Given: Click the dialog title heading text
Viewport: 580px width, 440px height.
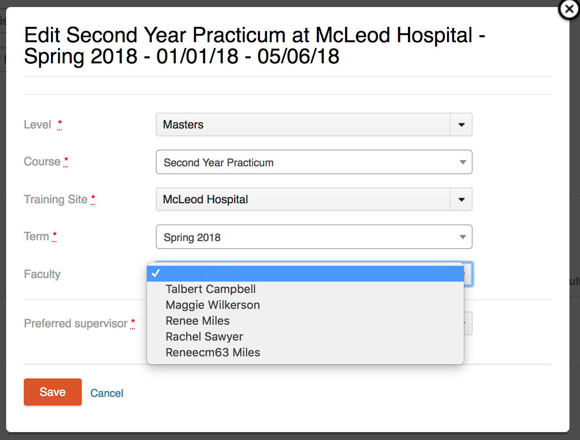Looking at the screenshot, I should click(254, 46).
